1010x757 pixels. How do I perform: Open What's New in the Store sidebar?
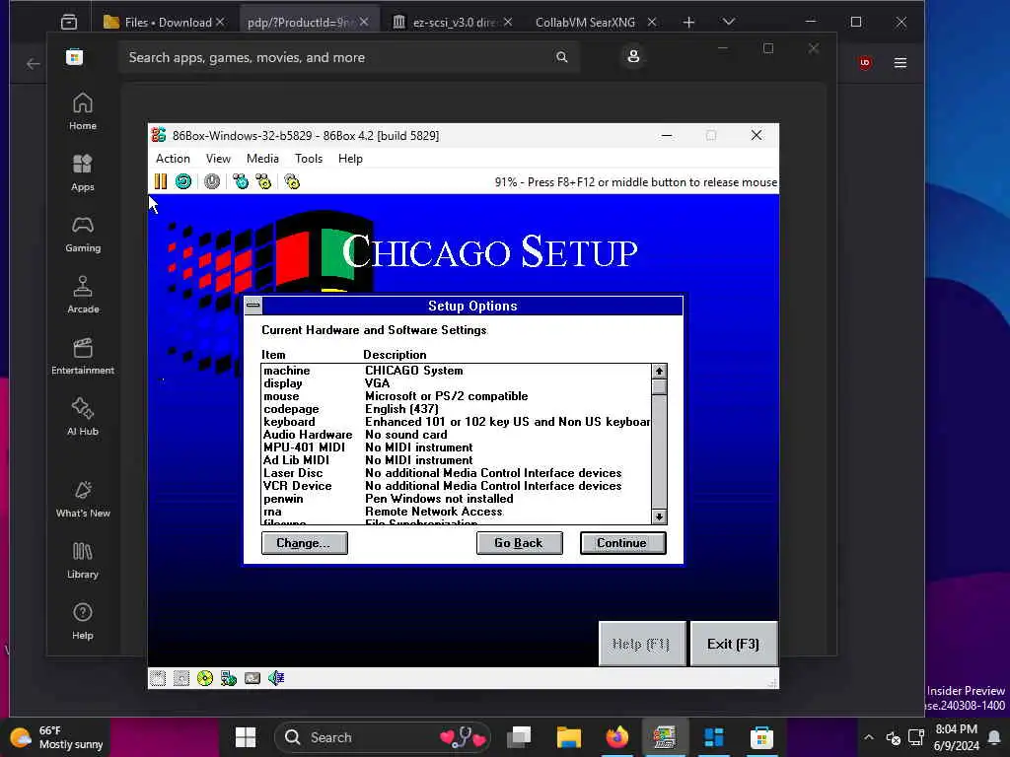[x=83, y=499]
